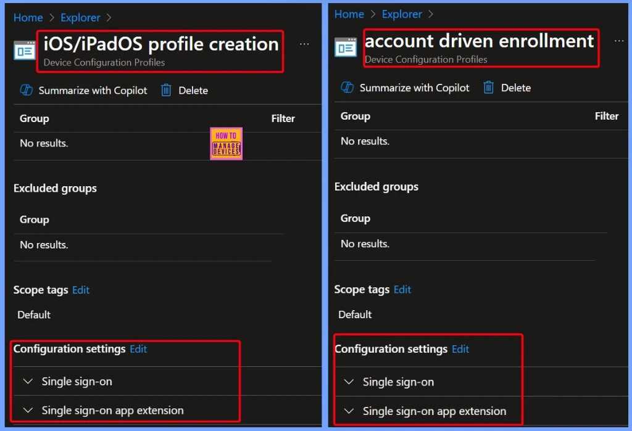Summarize with Copilot in iOS/iPadOS profile creation pane
Screen dimensions: 632x431
click(x=93, y=91)
